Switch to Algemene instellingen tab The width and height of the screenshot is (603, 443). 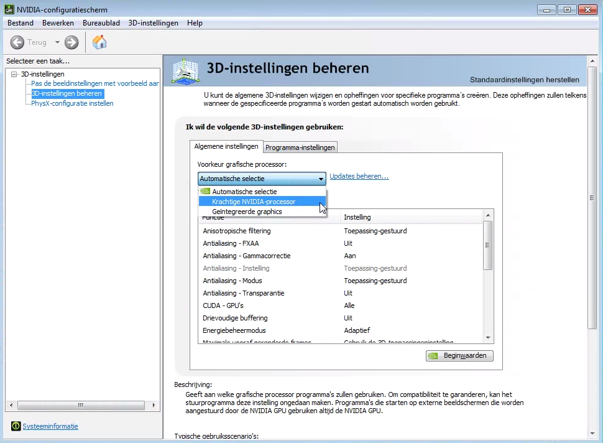click(x=226, y=147)
